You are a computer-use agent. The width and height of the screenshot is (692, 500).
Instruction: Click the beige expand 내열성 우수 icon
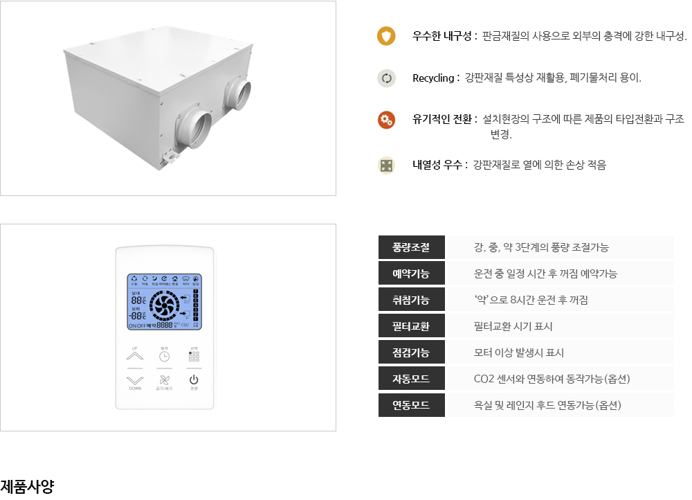[x=386, y=166]
